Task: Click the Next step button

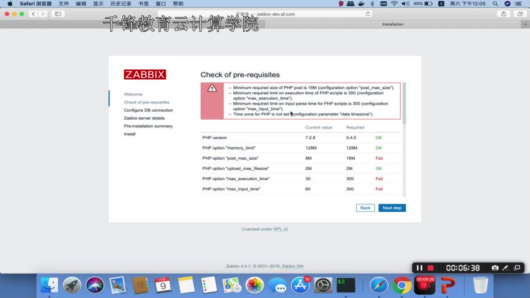Action: point(392,208)
